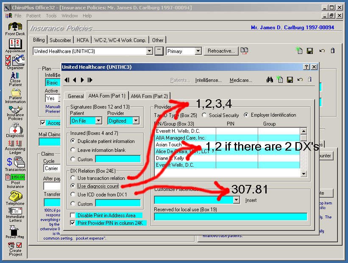Open the Create Project icon
The height and width of the screenshot is (263, 348).
pyautogui.click(x=15, y=249)
